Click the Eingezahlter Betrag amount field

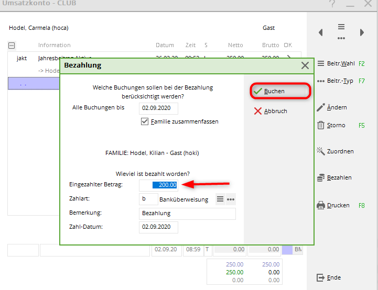pos(158,185)
